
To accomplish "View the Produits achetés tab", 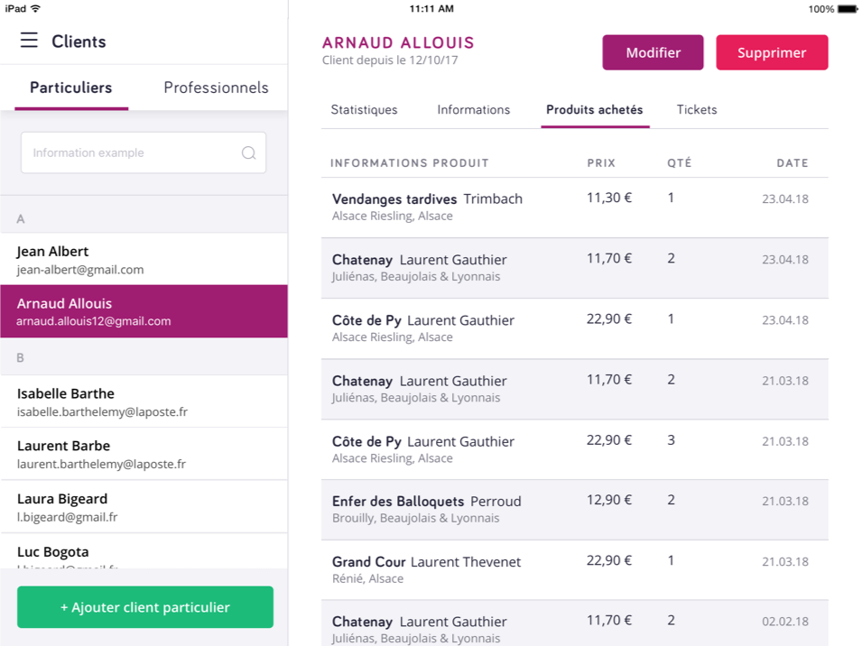I will [x=595, y=109].
